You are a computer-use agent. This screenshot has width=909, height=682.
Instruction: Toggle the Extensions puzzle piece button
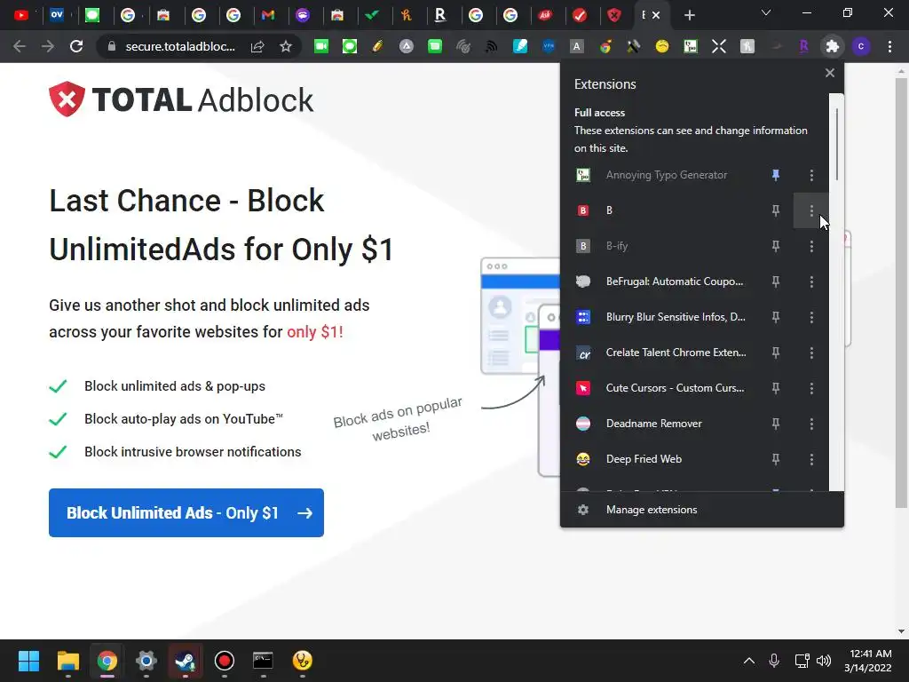(833, 46)
